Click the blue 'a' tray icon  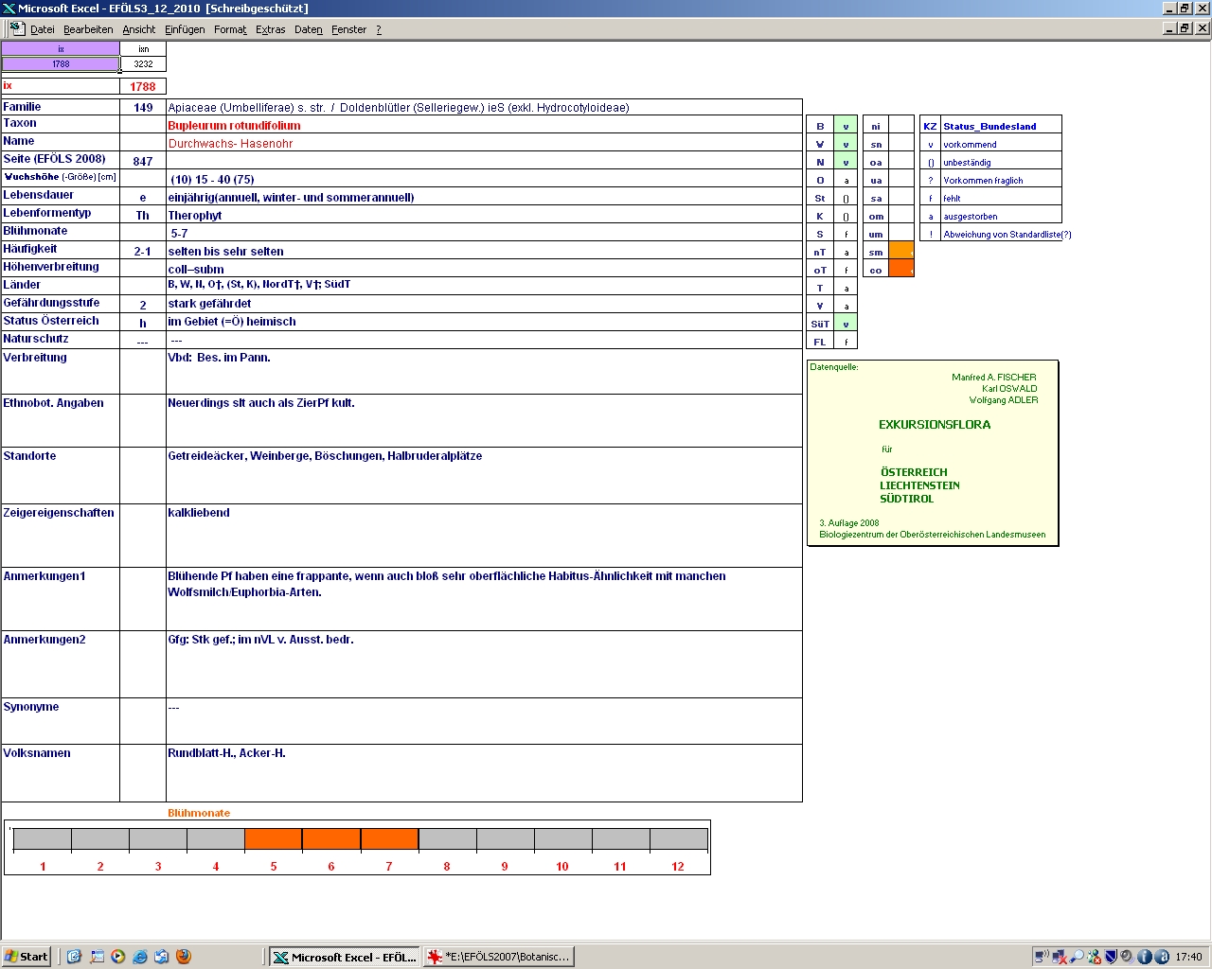1161,957
